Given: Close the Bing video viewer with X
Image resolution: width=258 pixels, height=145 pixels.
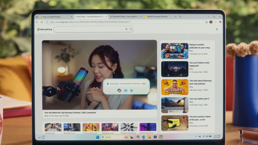Looking at the screenshot, I should (217, 29).
